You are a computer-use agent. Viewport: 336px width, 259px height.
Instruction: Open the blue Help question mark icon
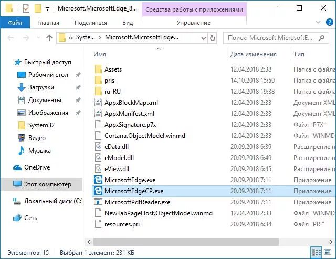click(x=329, y=22)
